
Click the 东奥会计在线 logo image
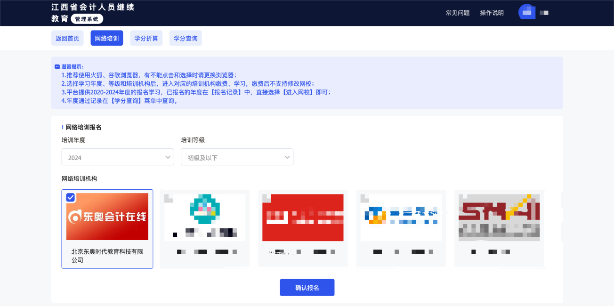click(x=107, y=217)
